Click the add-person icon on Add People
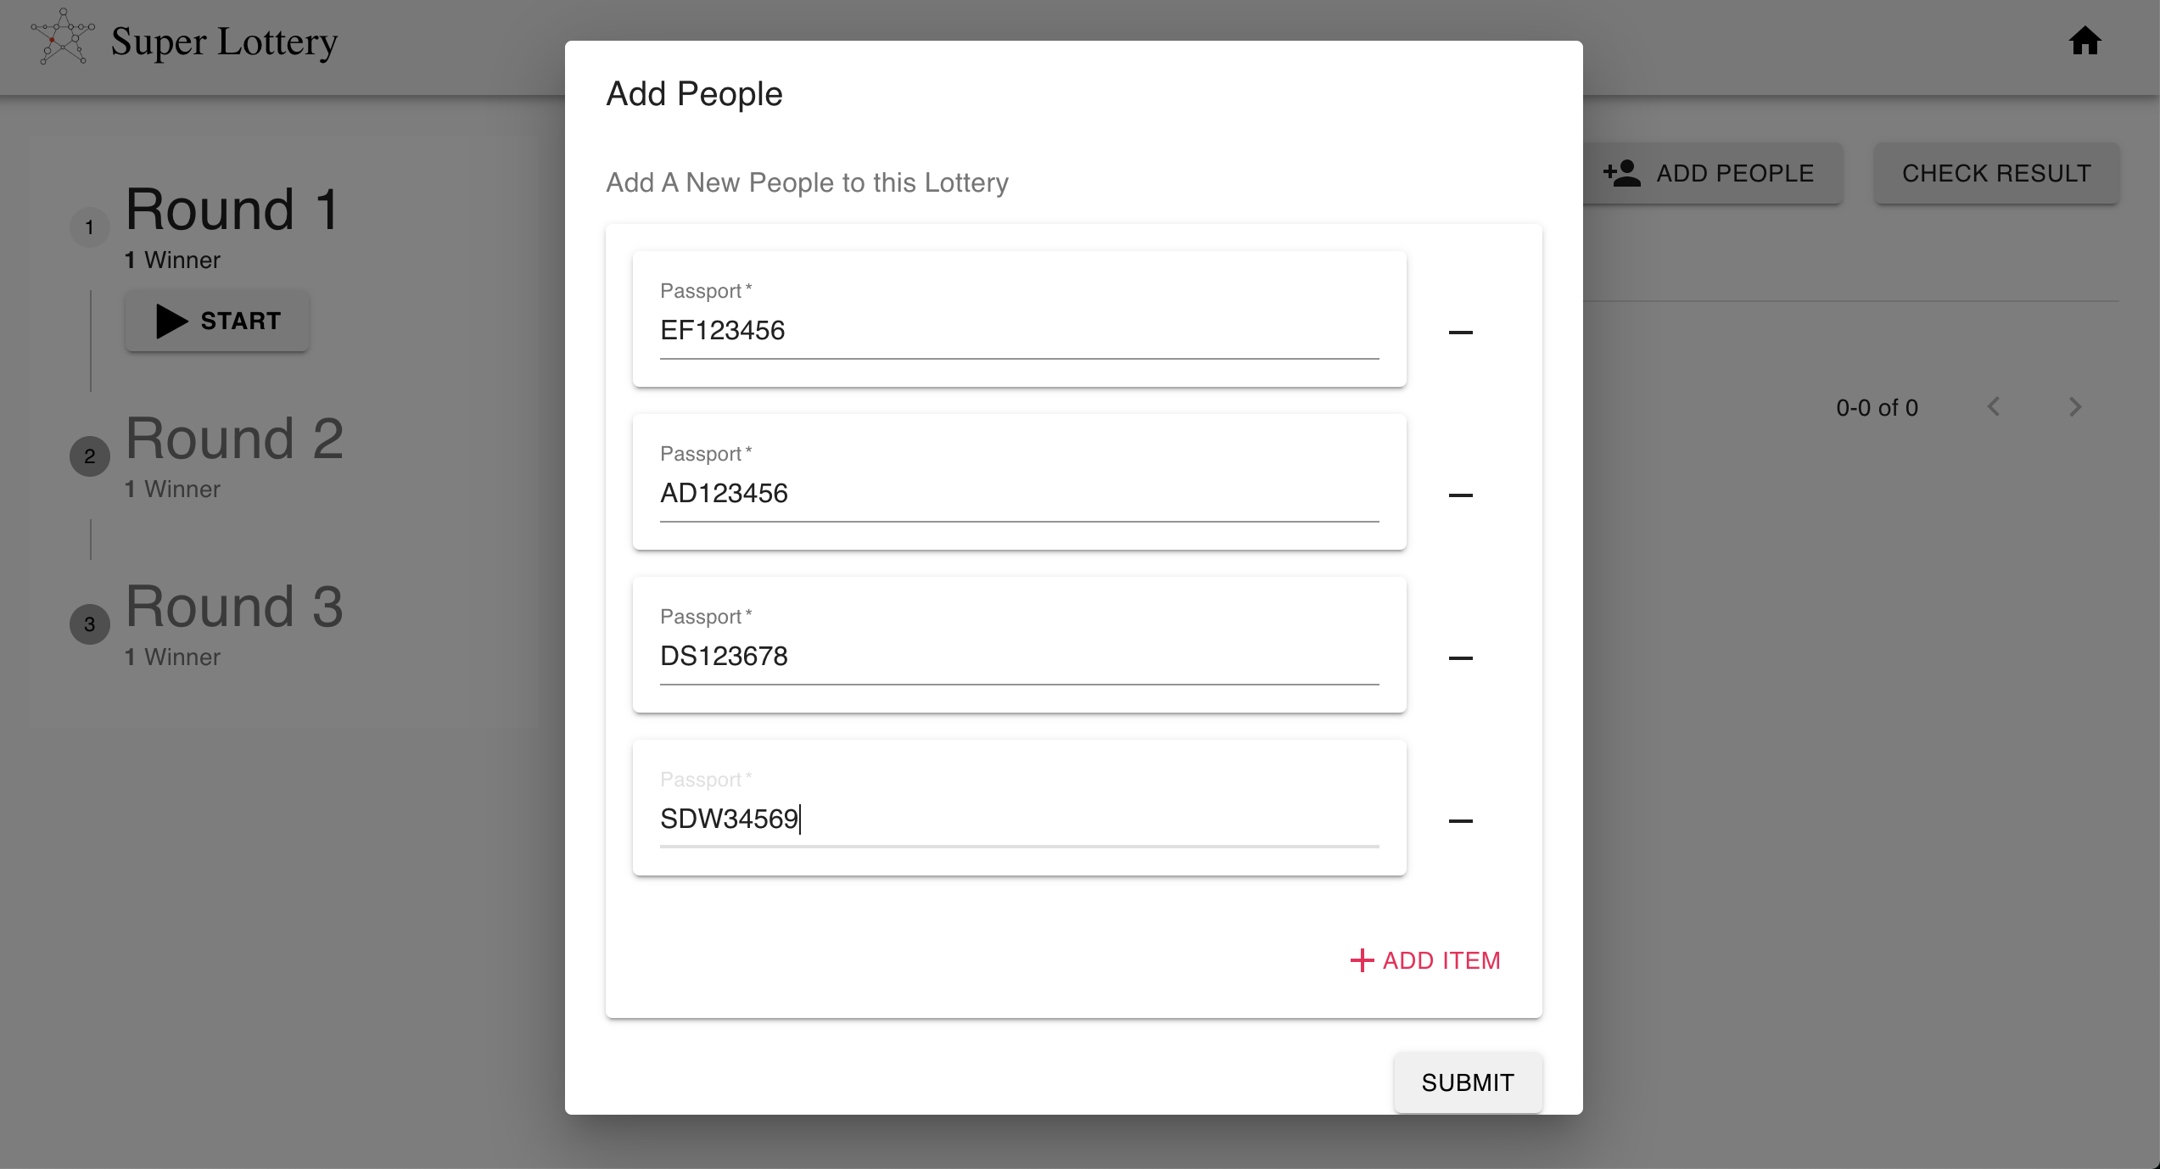Screen dimensions: 2160x1169 tap(1621, 173)
